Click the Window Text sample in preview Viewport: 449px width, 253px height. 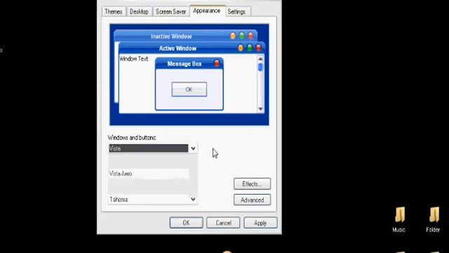click(134, 59)
